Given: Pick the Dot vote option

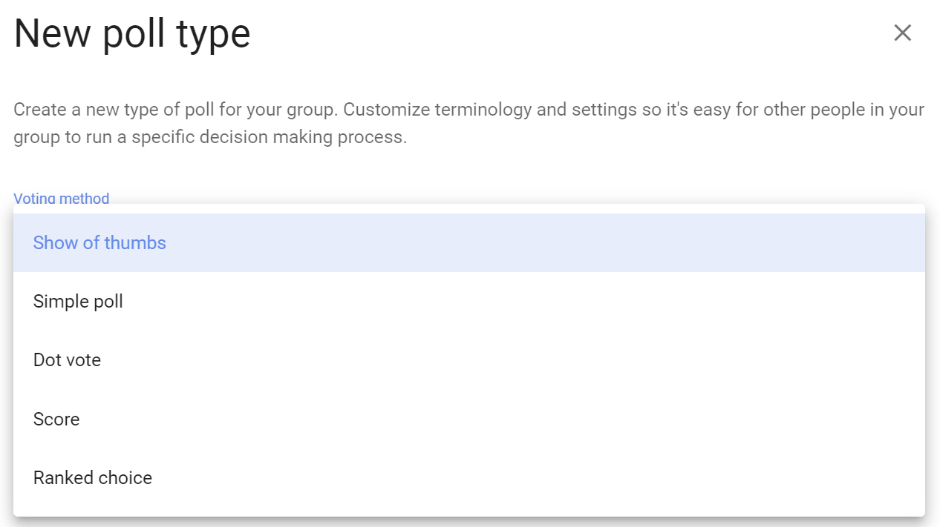Looking at the screenshot, I should coord(469,360).
